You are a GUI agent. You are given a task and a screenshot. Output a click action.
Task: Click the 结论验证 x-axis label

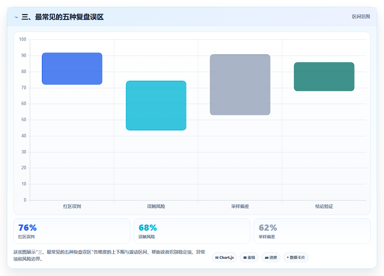pos(324,206)
